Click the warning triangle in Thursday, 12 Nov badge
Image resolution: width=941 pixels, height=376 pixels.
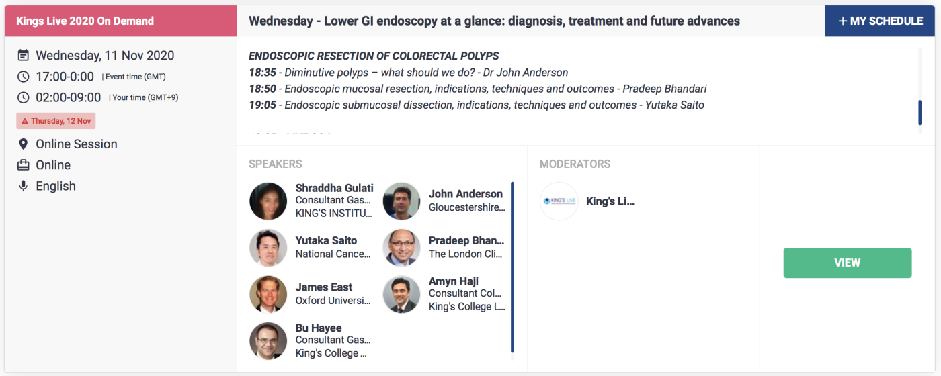(25, 121)
